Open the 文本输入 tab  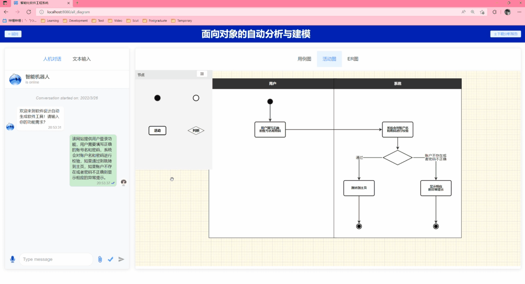[x=82, y=59]
